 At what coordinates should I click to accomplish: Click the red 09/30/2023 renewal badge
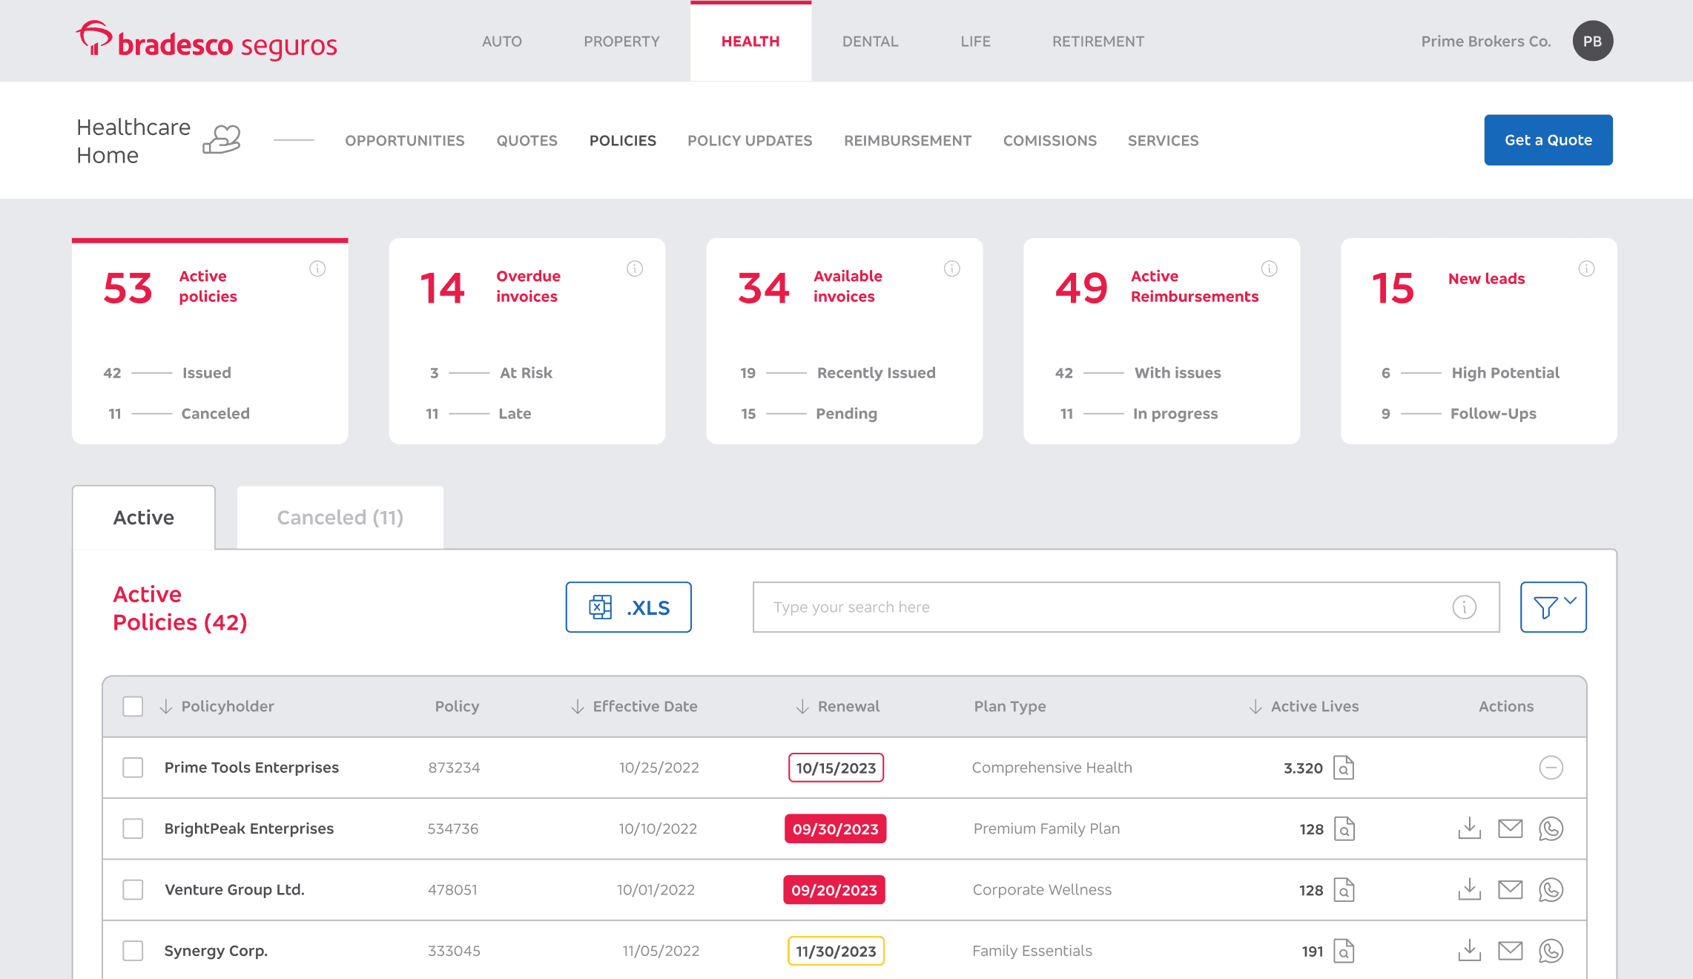coord(835,829)
